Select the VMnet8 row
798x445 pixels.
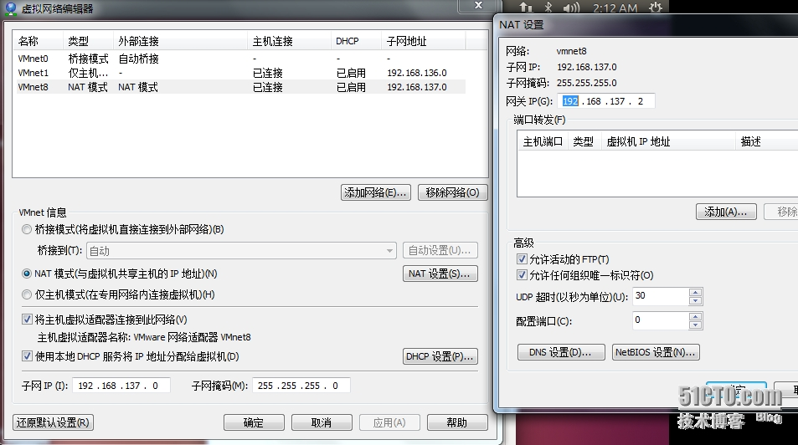click(240, 87)
